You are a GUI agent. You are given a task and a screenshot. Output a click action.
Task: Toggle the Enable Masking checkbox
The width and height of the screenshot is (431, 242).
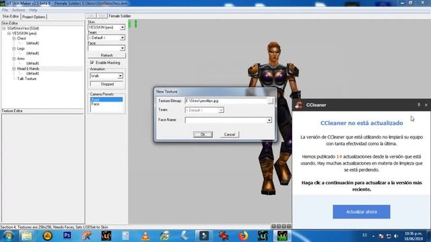pos(92,63)
